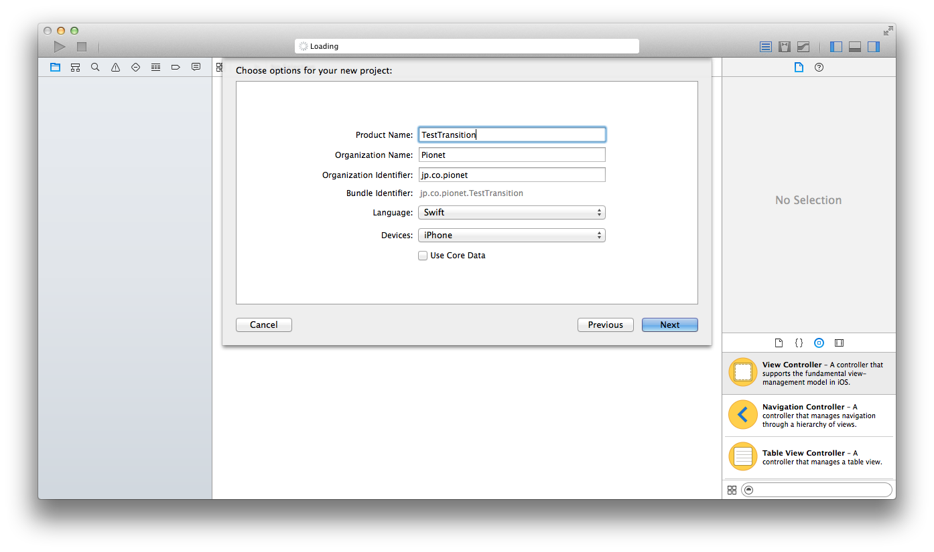The image size is (934, 552).
Task: Click the Loading activity status bar
Action: [467, 46]
